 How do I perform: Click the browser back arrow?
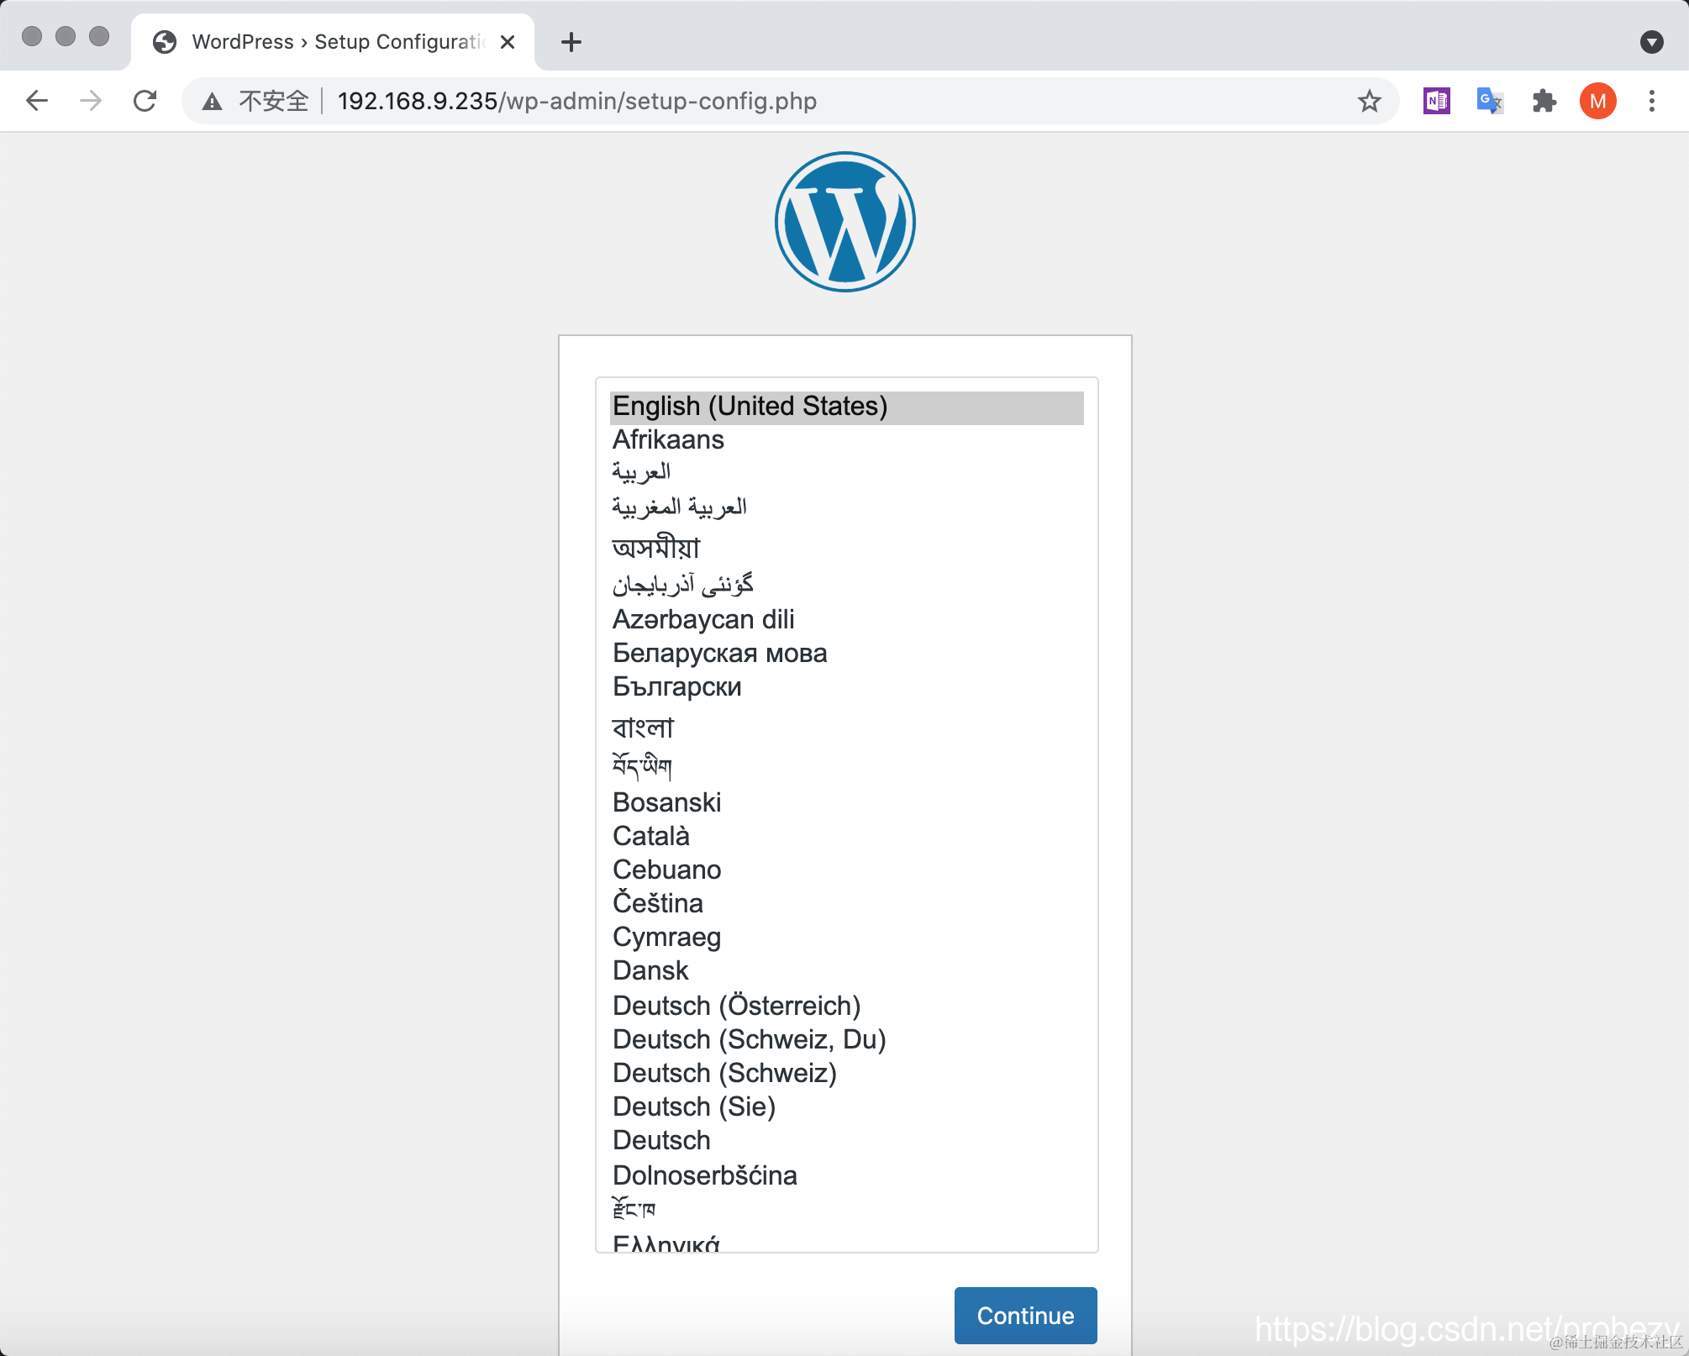point(37,101)
